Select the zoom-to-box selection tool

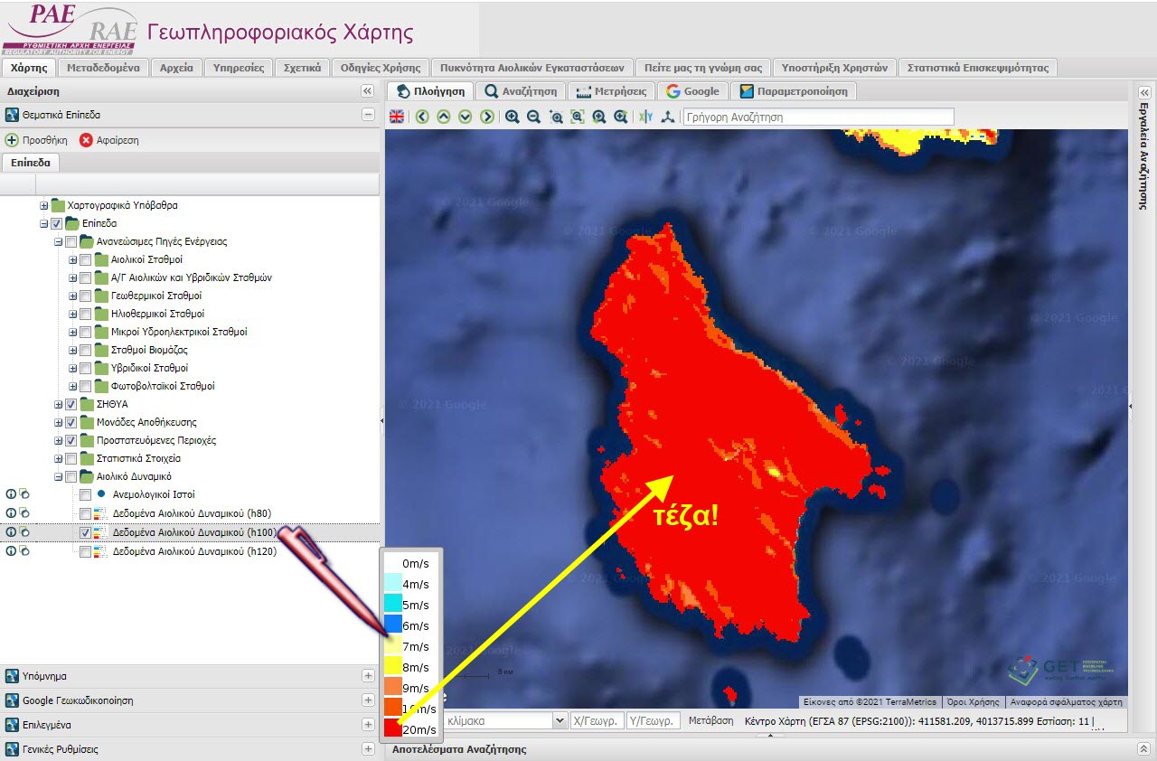pyautogui.click(x=556, y=117)
